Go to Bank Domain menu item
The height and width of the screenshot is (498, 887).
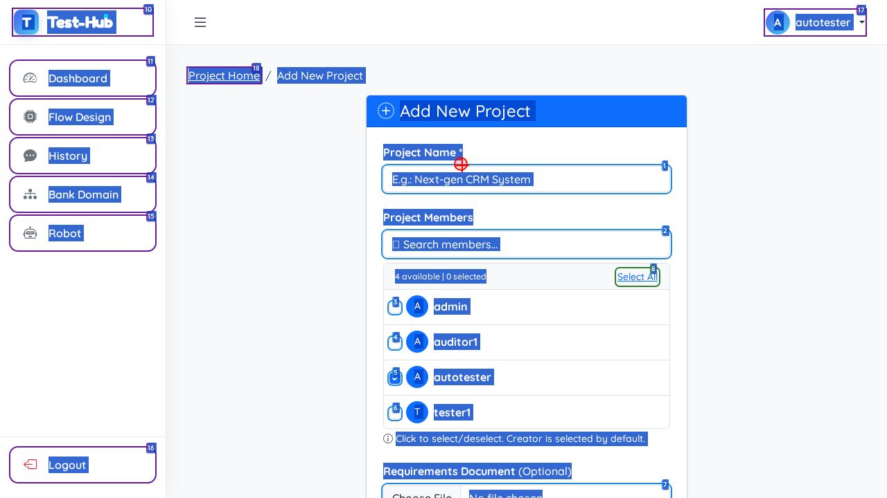pyautogui.click(x=83, y=194)
